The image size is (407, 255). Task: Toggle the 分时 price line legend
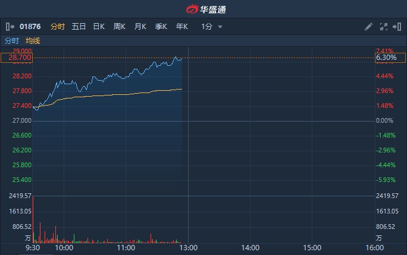tap(12, 41)
